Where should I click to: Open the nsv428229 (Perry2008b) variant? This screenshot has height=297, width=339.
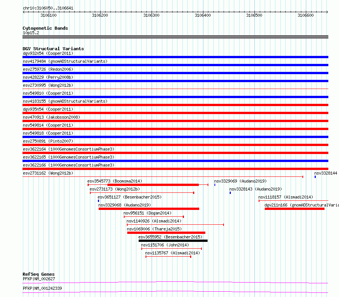click(48, 77)
